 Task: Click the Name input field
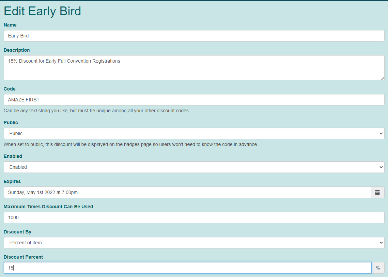coord(194,36)
